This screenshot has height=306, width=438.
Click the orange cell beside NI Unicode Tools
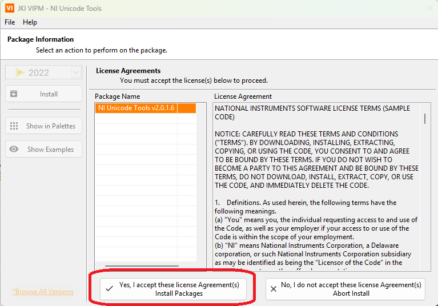pos(187,108)
